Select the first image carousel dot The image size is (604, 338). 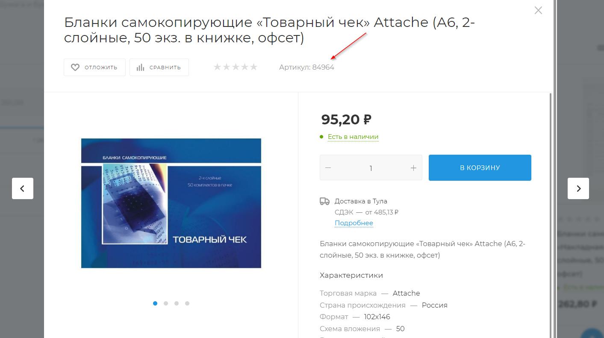point(155,303)
